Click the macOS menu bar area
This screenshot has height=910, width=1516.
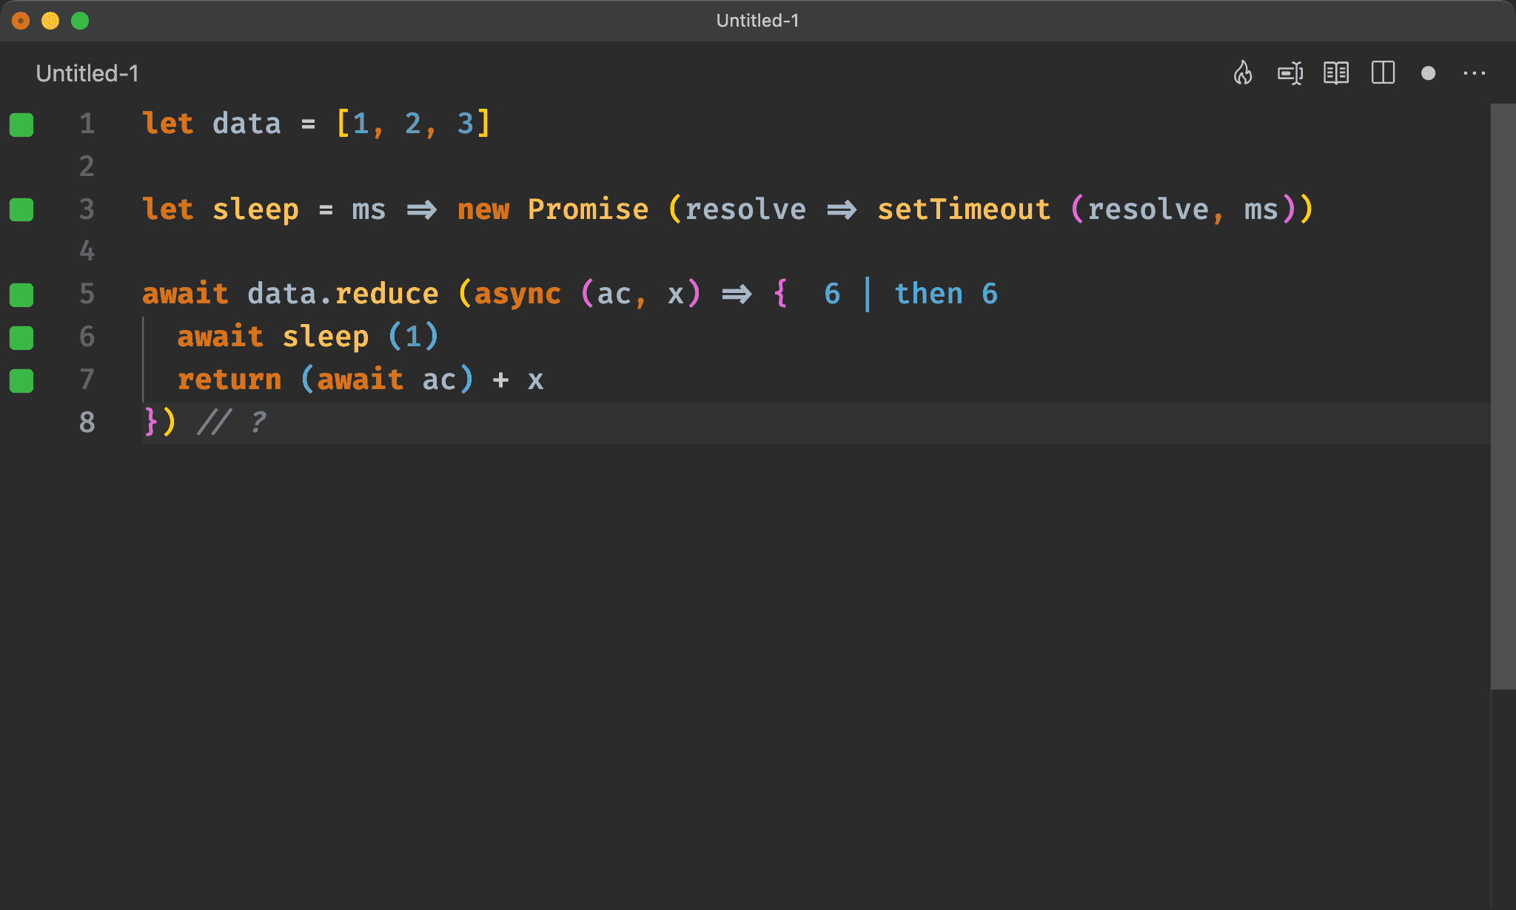pyautogui.click(x=758, y=21)
